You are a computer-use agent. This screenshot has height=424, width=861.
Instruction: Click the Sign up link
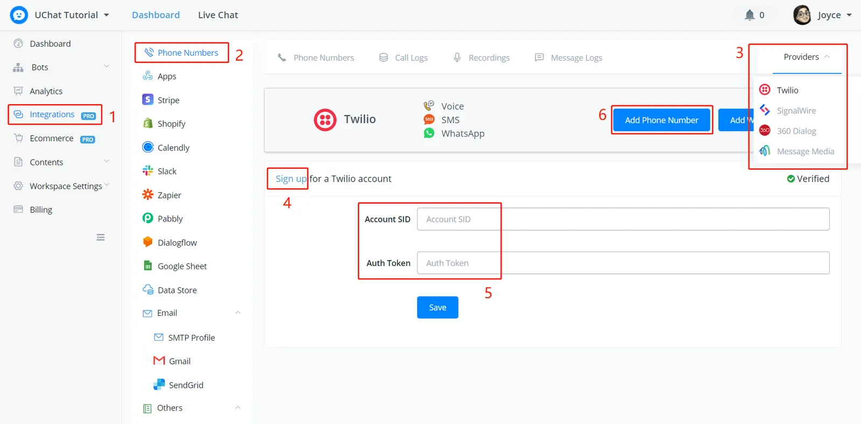point(291,179)
